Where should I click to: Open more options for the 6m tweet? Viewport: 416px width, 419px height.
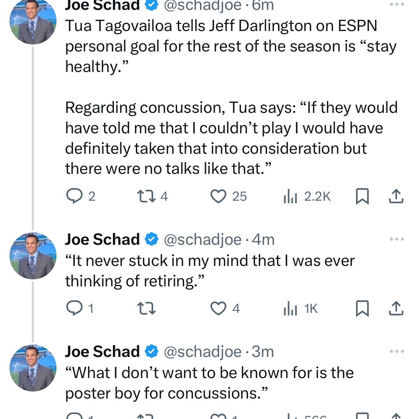pyautogui.click(x=397, y=5)
